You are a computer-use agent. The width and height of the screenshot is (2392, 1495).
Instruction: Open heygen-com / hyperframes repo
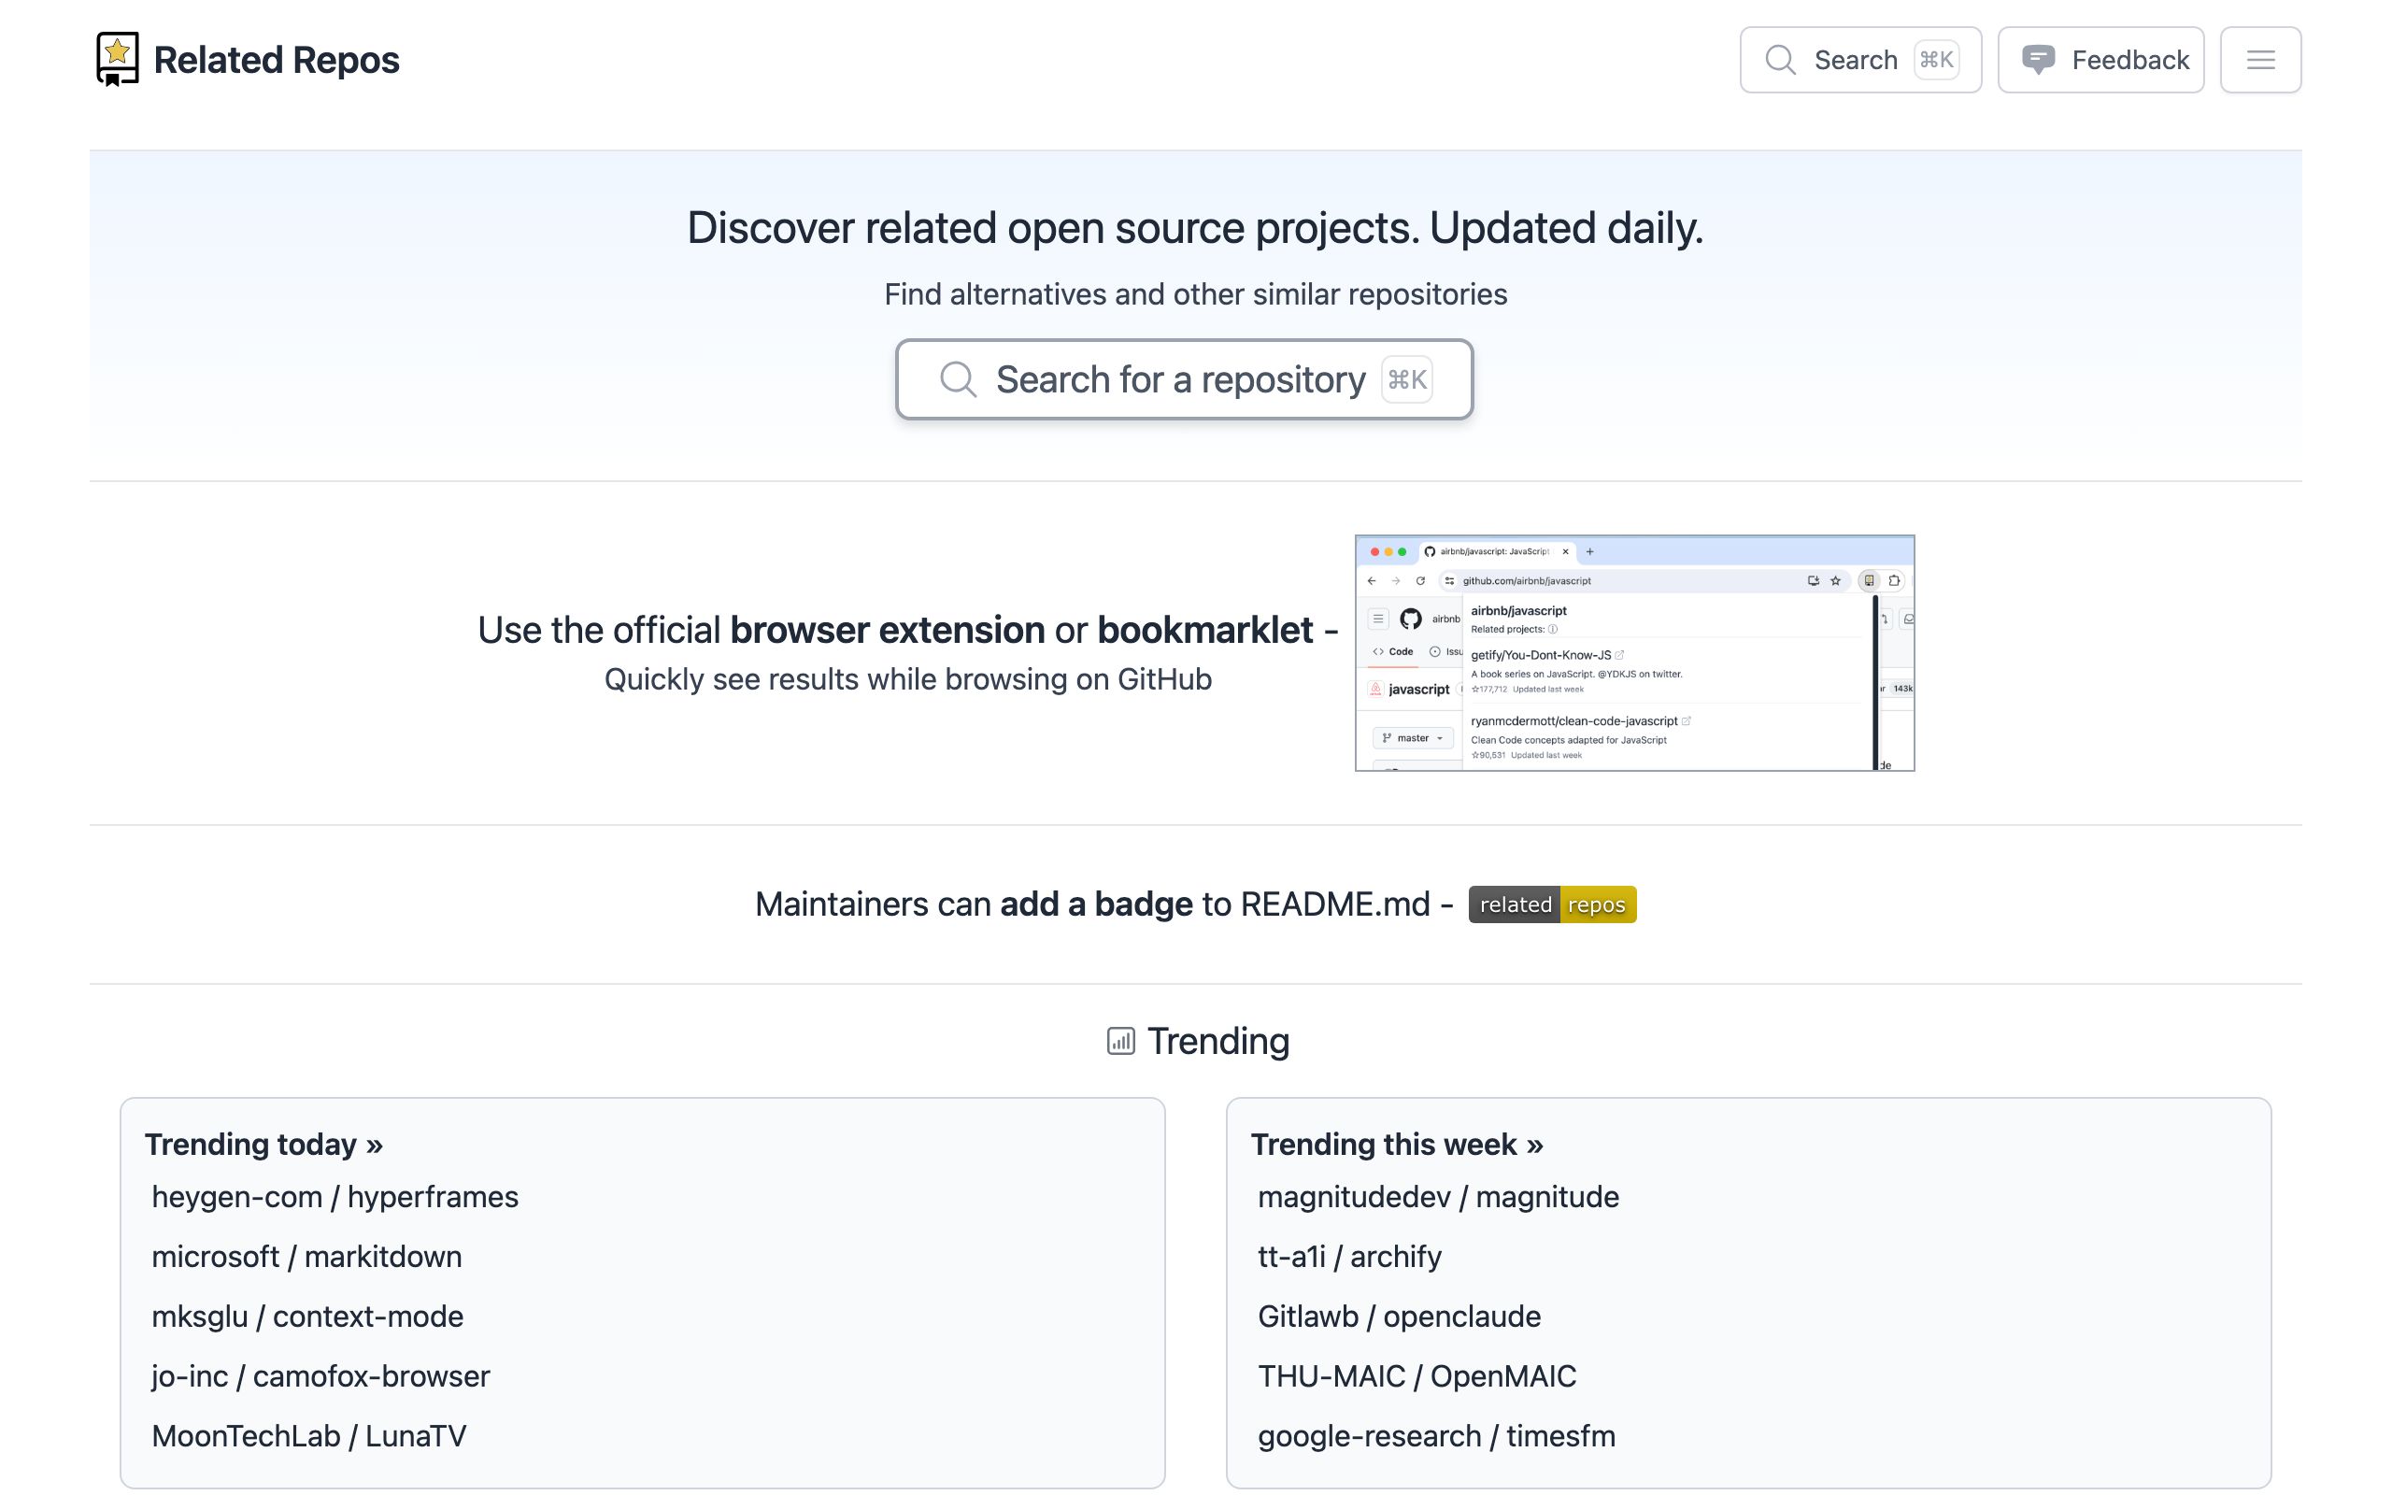335,1196
